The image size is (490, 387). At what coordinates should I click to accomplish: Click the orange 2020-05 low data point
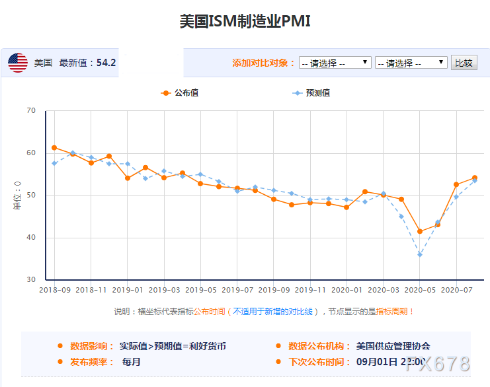click(x=420, y=231)
